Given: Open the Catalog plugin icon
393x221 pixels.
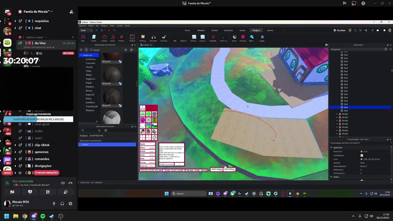Looking at the screenshot, I should tap(104, 38).
